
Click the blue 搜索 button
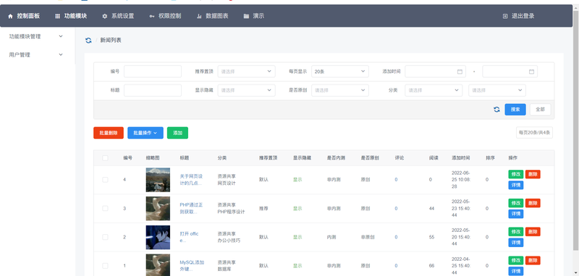515,109
